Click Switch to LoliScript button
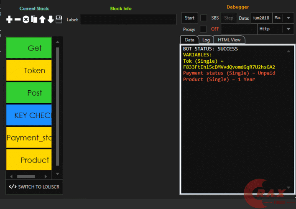Viewport: 296px width, 209px height. point(34,187)
